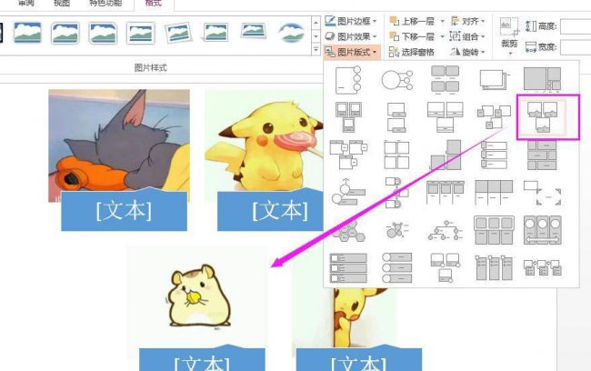The image size is (591, 371).
Task: Open the arrow beside 下移一层
Action: (442, 36)
